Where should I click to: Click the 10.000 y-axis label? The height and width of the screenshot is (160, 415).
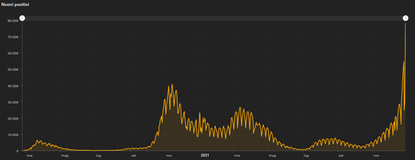click(13, 135)
